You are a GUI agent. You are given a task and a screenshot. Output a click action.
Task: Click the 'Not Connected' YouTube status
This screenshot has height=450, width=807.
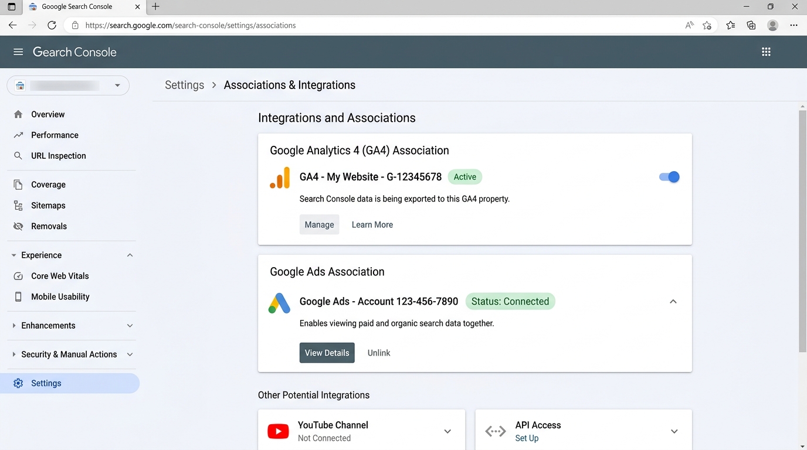[324, 438]
